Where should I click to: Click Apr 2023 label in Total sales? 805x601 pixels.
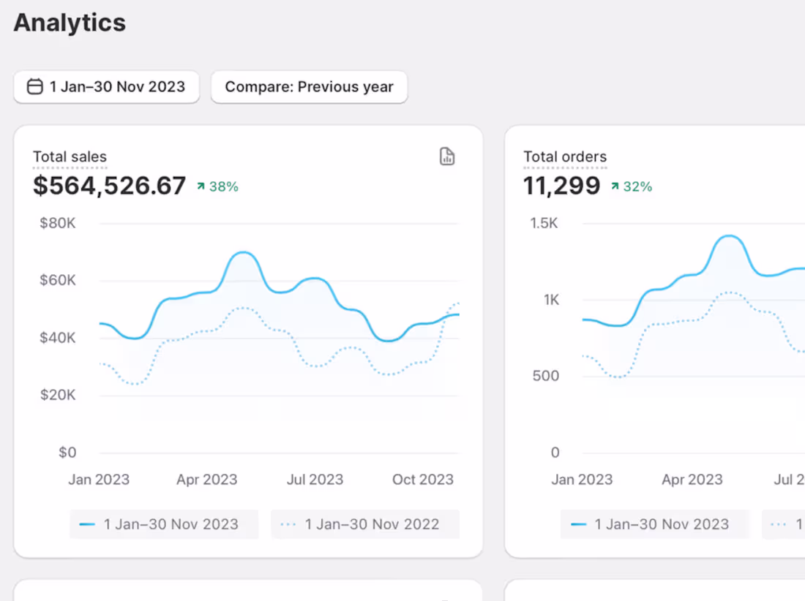click(207, 480)
